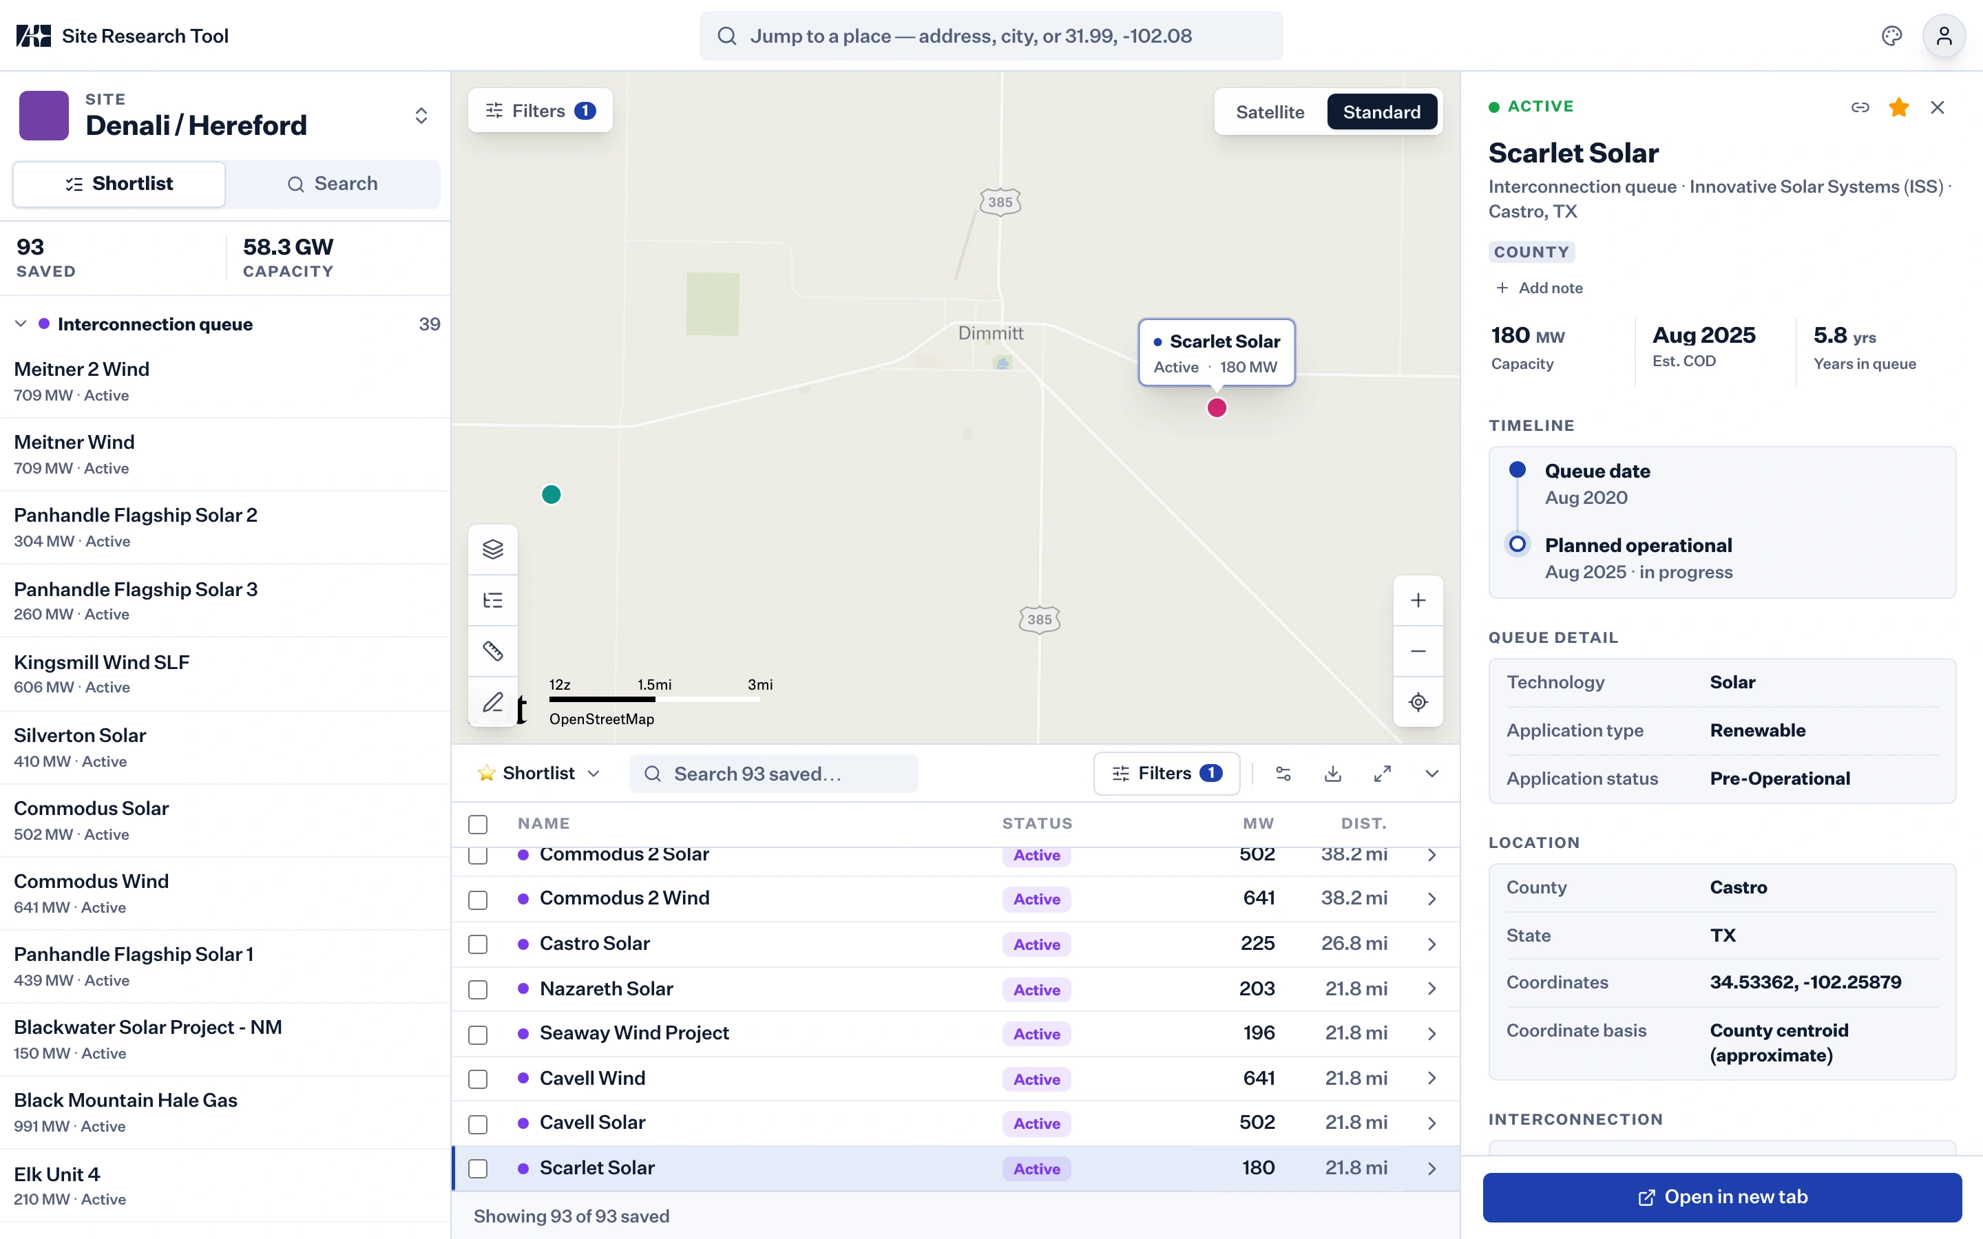The image size is (1983, 1239).
Task: Select the draw pencil tool
Action: [x=492, y=701]
